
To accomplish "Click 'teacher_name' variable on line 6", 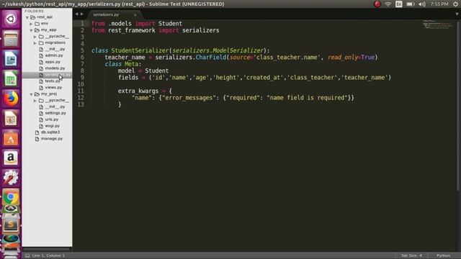I will pos(125,58).
